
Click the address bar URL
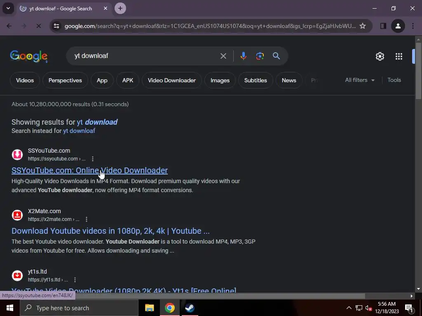[210, 26]
